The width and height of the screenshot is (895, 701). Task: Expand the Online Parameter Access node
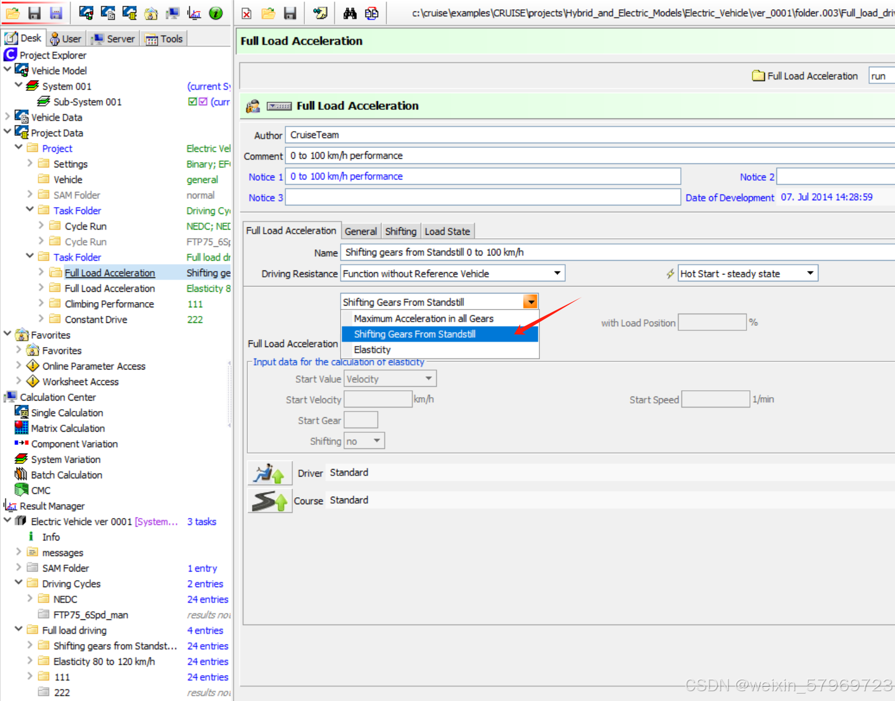pyautogui.click(x=18, y=365)
